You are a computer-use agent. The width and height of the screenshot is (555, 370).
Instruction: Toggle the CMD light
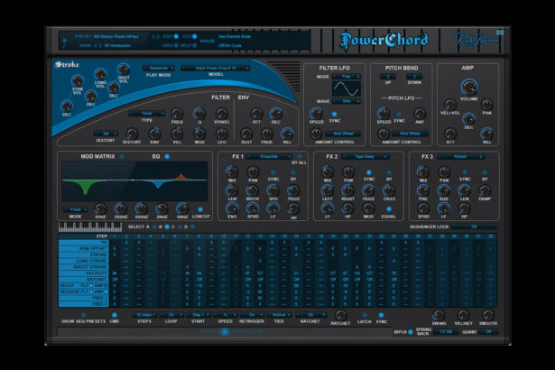click(x=114, y=315)
